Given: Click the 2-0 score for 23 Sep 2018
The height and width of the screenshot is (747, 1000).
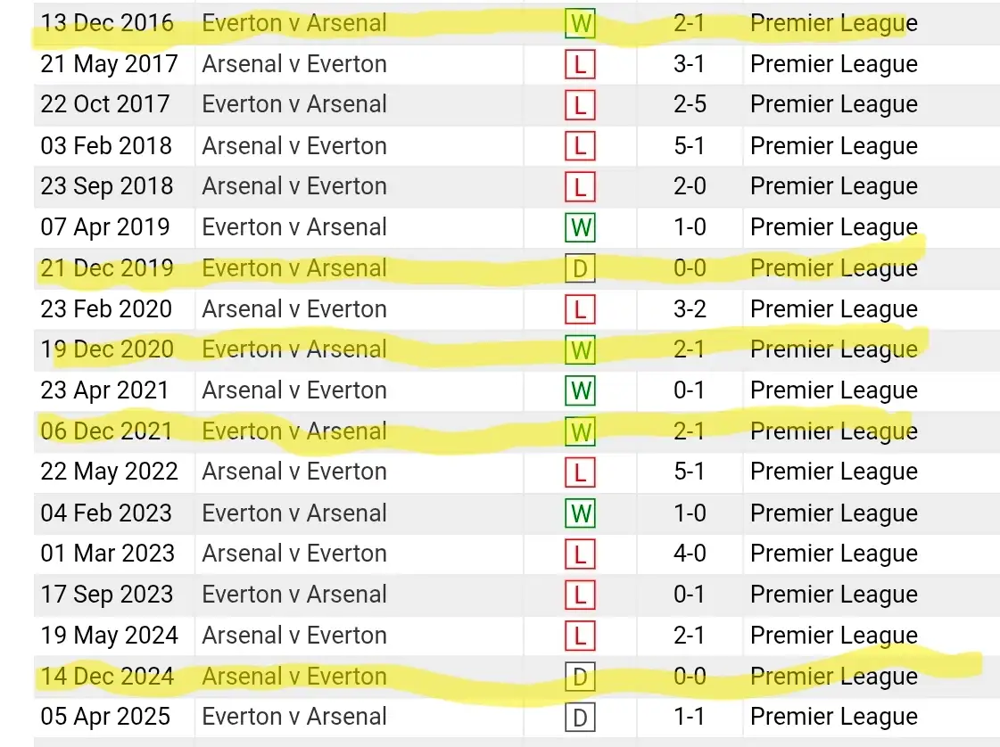Looking at the screenshot, I should [x=689, y=186].
